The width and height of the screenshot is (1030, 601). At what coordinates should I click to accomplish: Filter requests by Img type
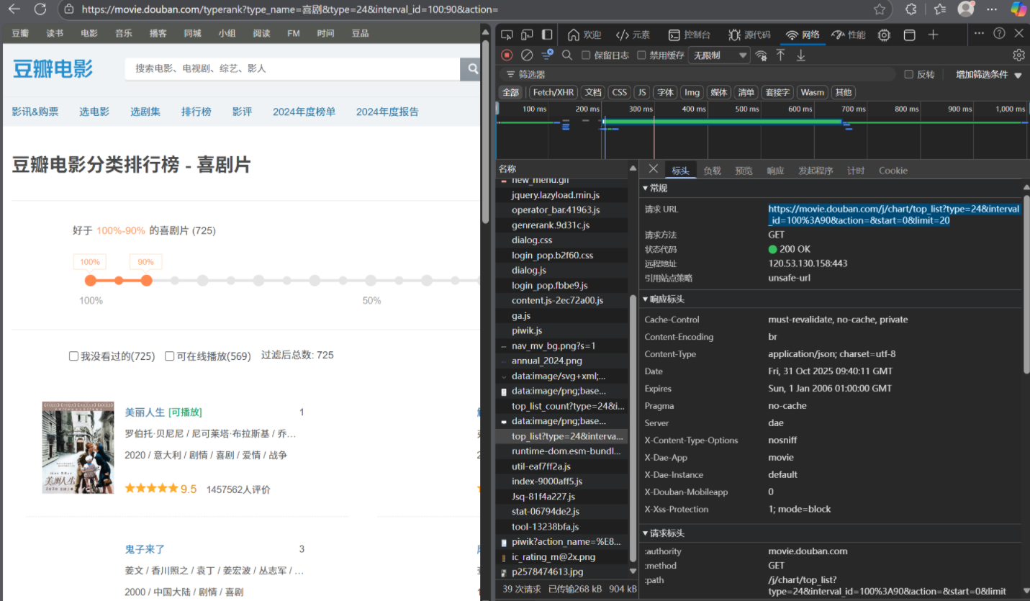(692, 92)
